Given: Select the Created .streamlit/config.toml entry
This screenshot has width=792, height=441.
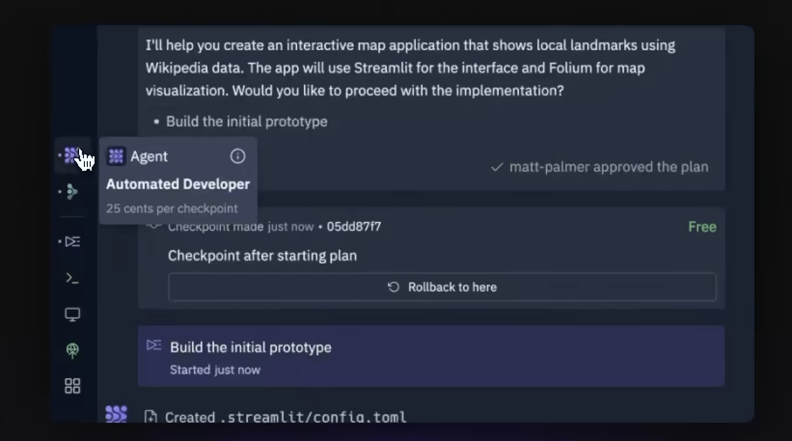Looking at the screenshot, I should (285, 416).
